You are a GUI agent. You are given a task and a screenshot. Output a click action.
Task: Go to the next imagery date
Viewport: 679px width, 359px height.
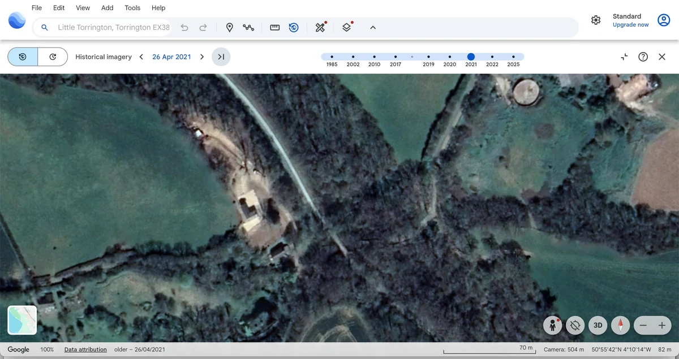coord(202,57)
